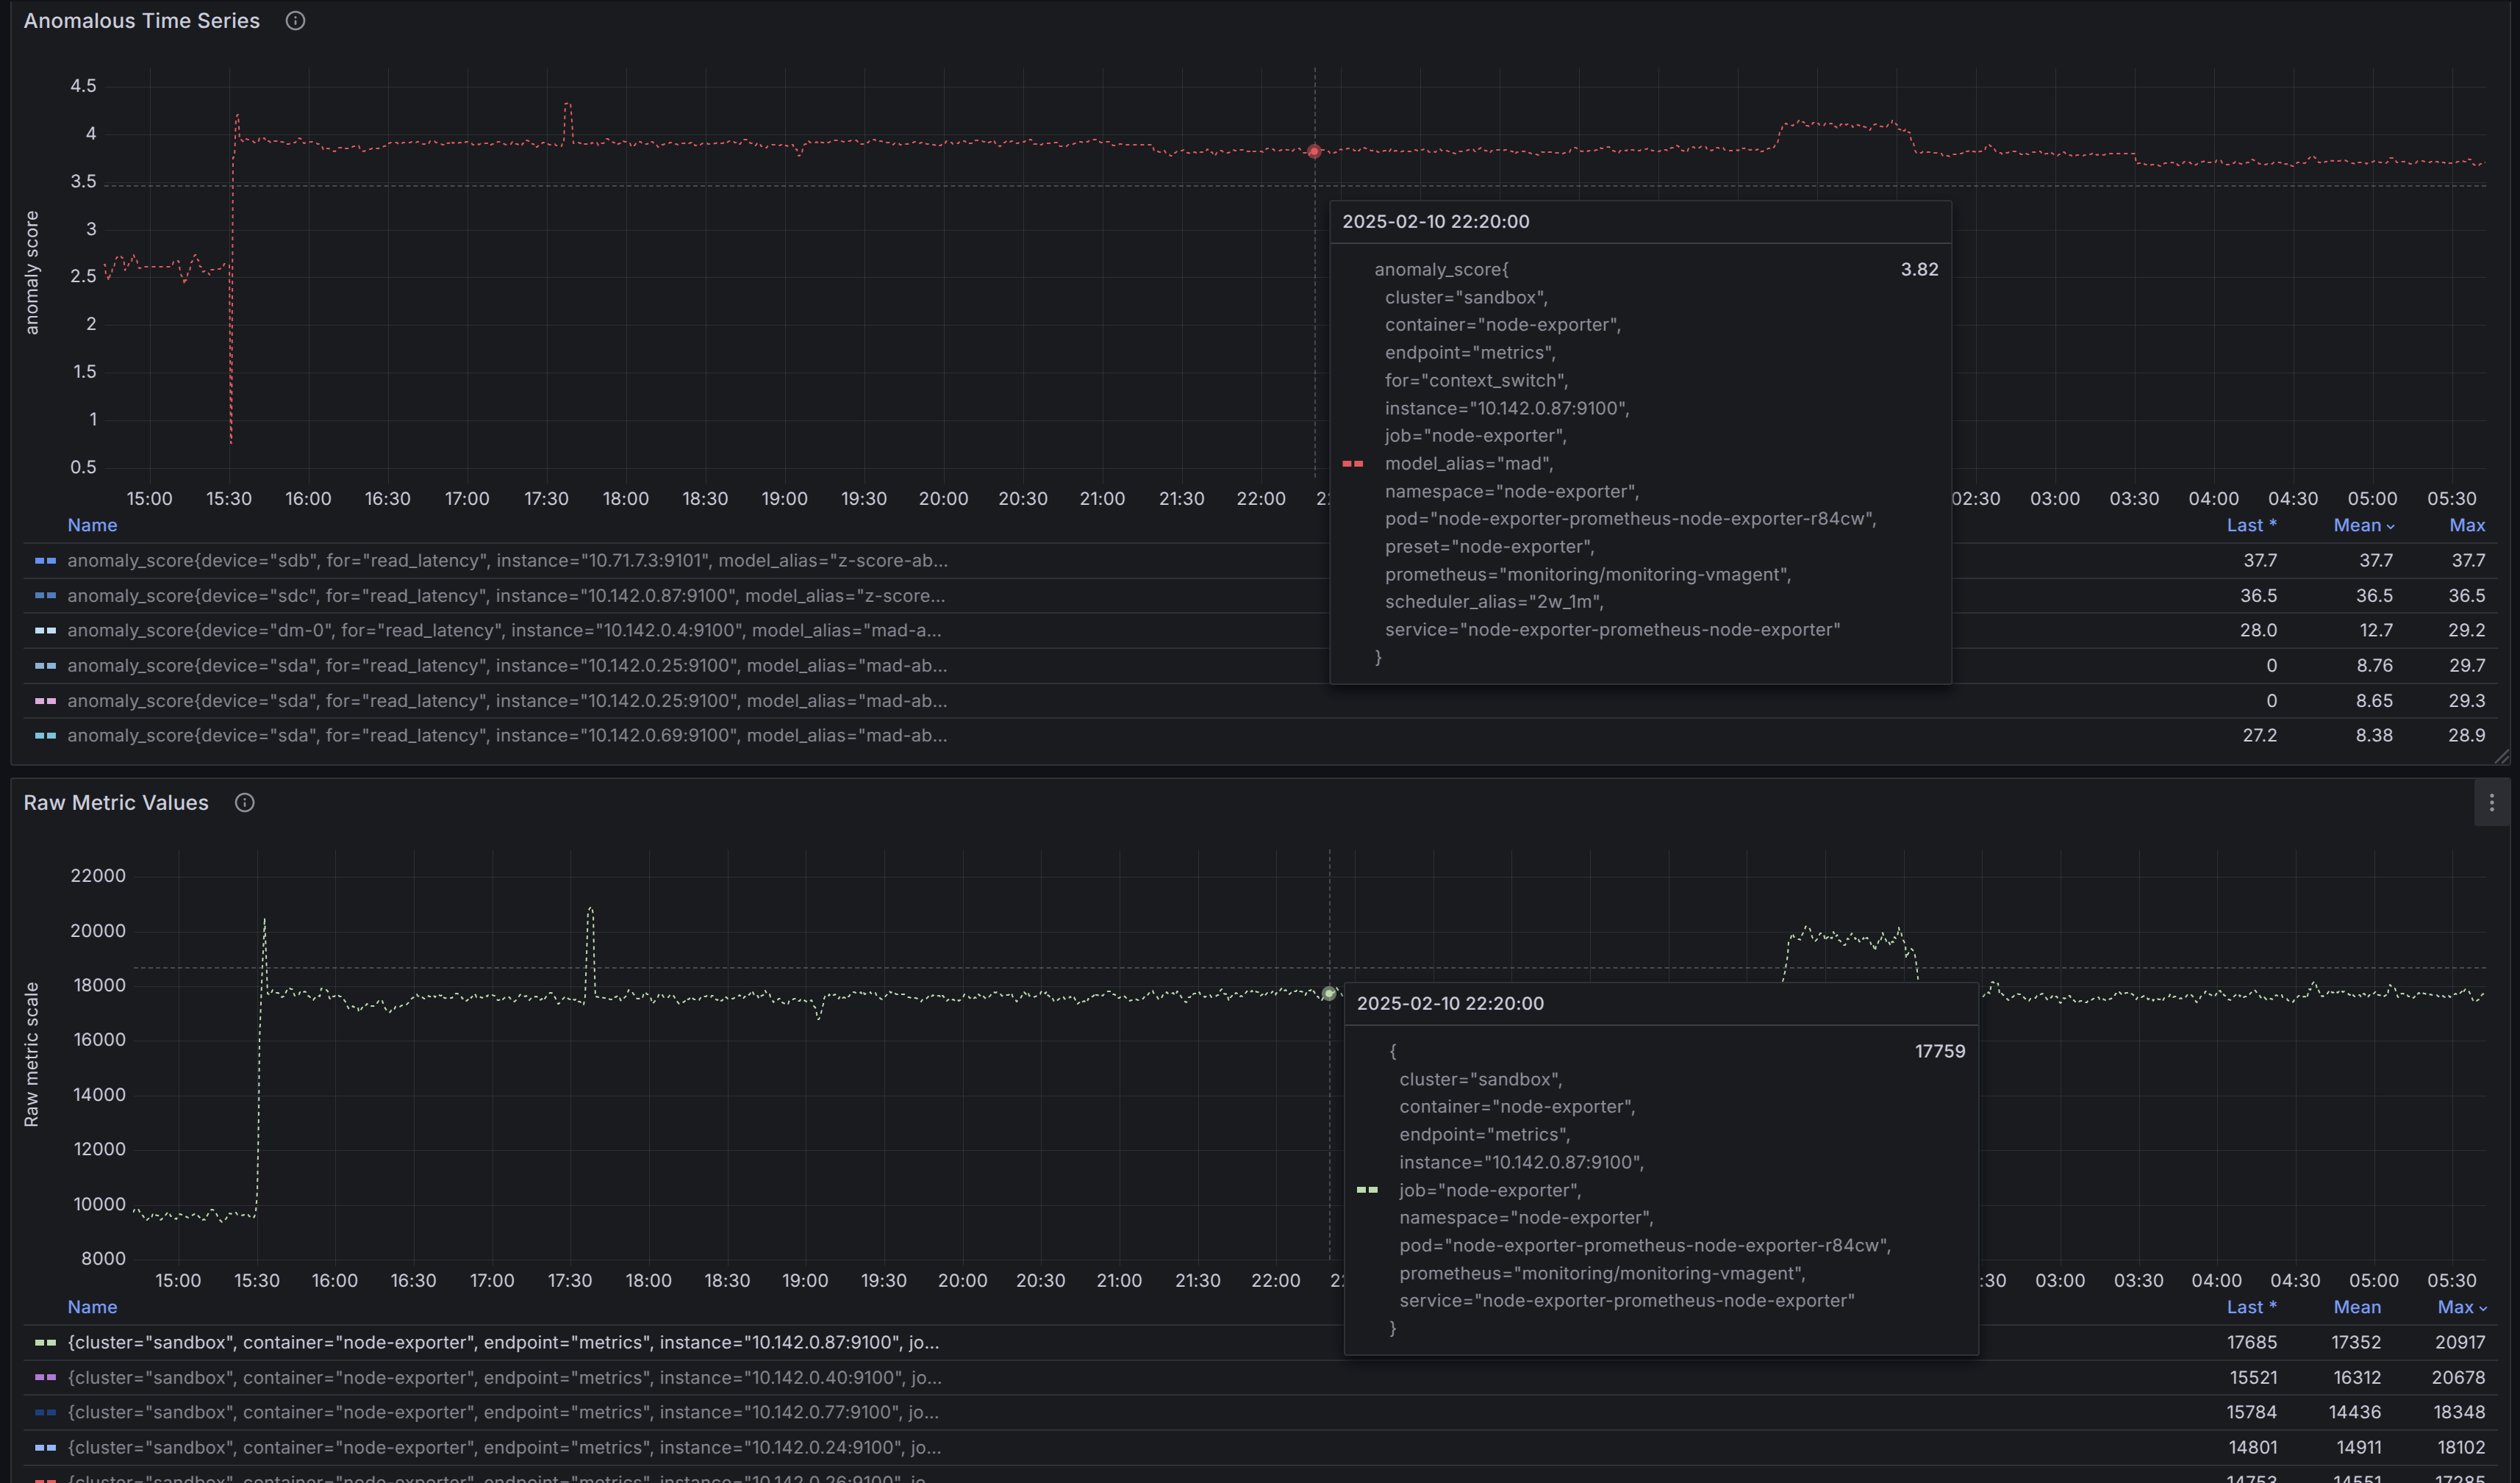Sort anomaly legend by Name header
This screenshot has height=1483, width=2520.
(92, 526)
